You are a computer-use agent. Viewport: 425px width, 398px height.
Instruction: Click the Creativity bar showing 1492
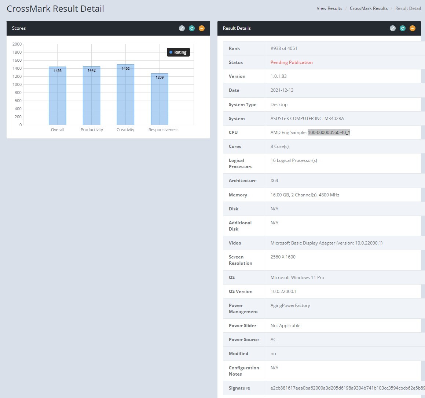point(125,95)
